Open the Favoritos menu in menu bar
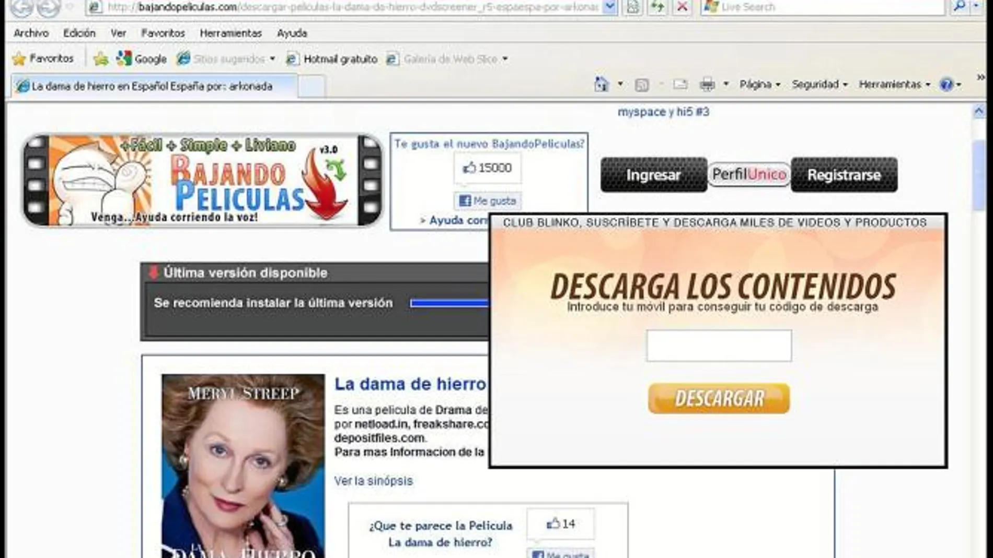 (163, 33)
